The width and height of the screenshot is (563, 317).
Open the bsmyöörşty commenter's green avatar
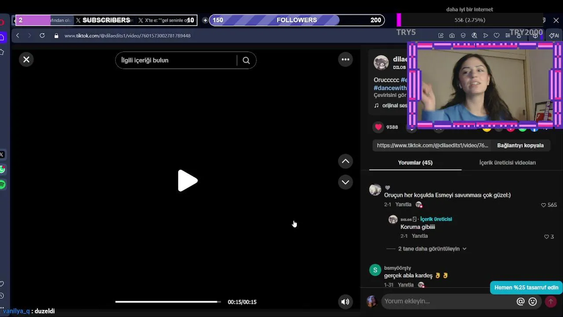pos(375,270)
